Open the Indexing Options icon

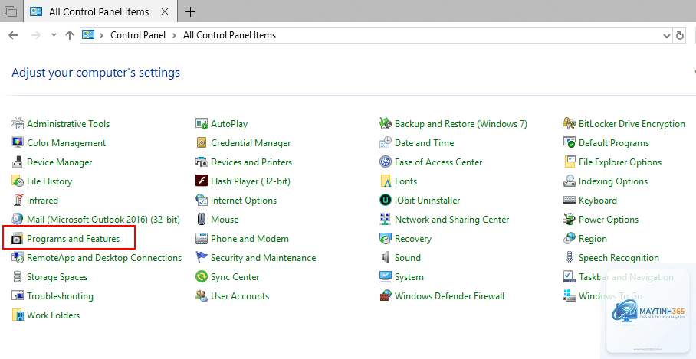pos(570,181)
